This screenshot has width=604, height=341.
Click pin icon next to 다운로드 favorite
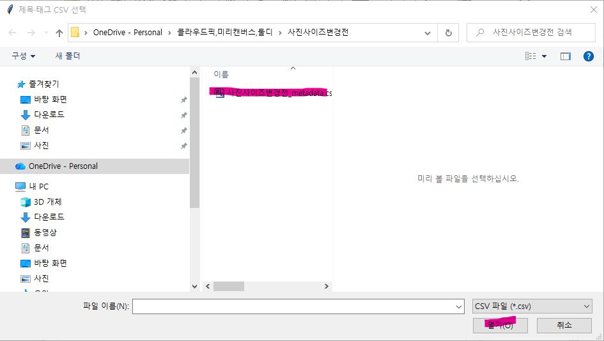(x=183, y=115)
